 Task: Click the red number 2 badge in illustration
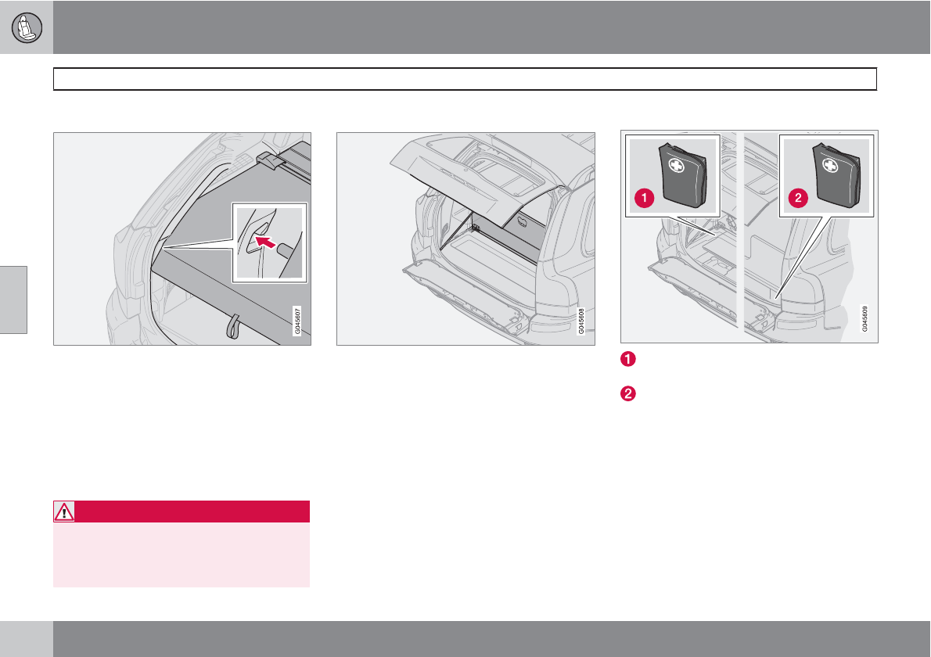point(798,198)
